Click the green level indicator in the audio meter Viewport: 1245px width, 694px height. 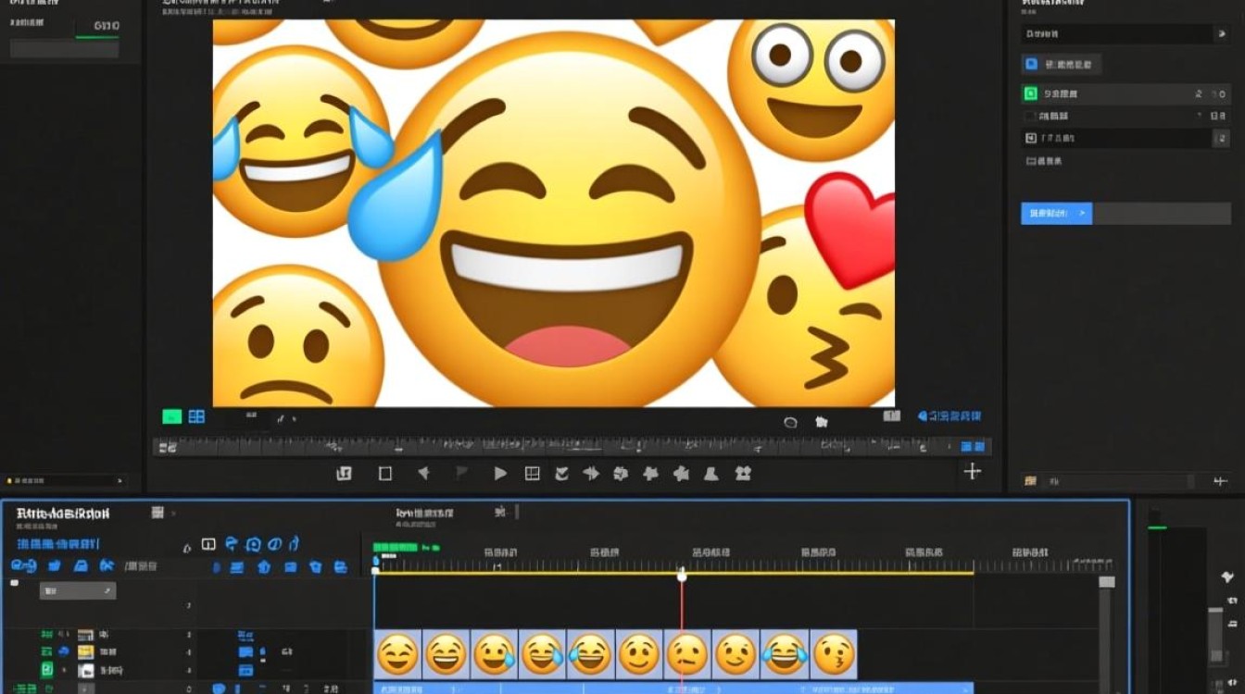[x=1157, y=527]
